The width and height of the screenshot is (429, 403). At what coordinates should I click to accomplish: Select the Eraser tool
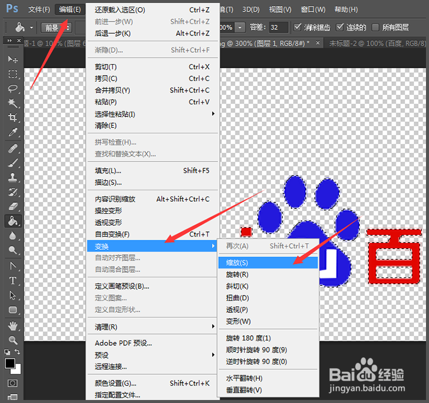(13, 207)
